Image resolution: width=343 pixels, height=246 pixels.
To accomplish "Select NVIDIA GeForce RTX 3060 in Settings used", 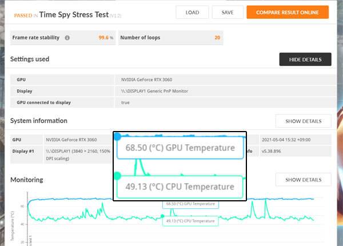I will click(147, 80).
